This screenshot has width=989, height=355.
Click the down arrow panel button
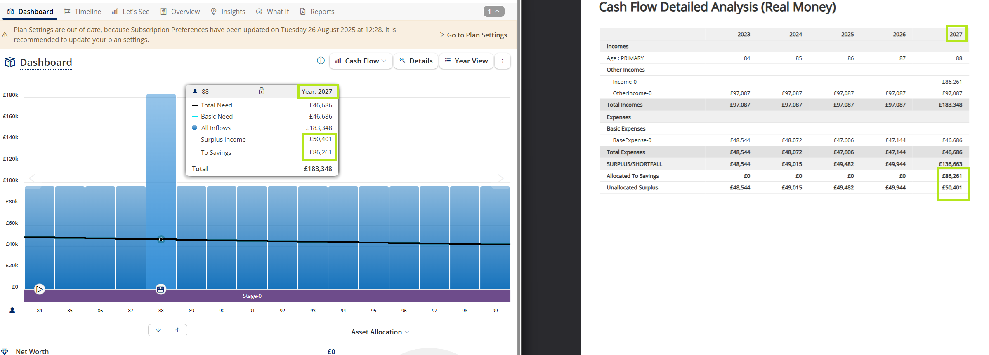tap(158, 330)
